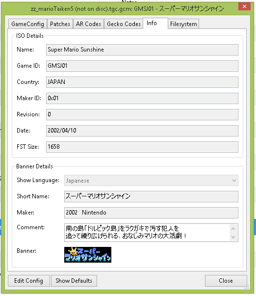Viewport: 256px width, 296px height.
Task: Click the Country field showing JAPAN
Action: [142, 82]
